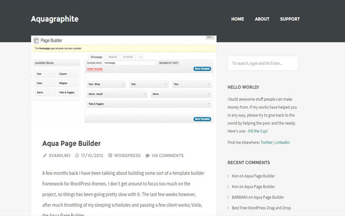
Task: Click Template Name field in screenshot
Action: click(130, 63)
